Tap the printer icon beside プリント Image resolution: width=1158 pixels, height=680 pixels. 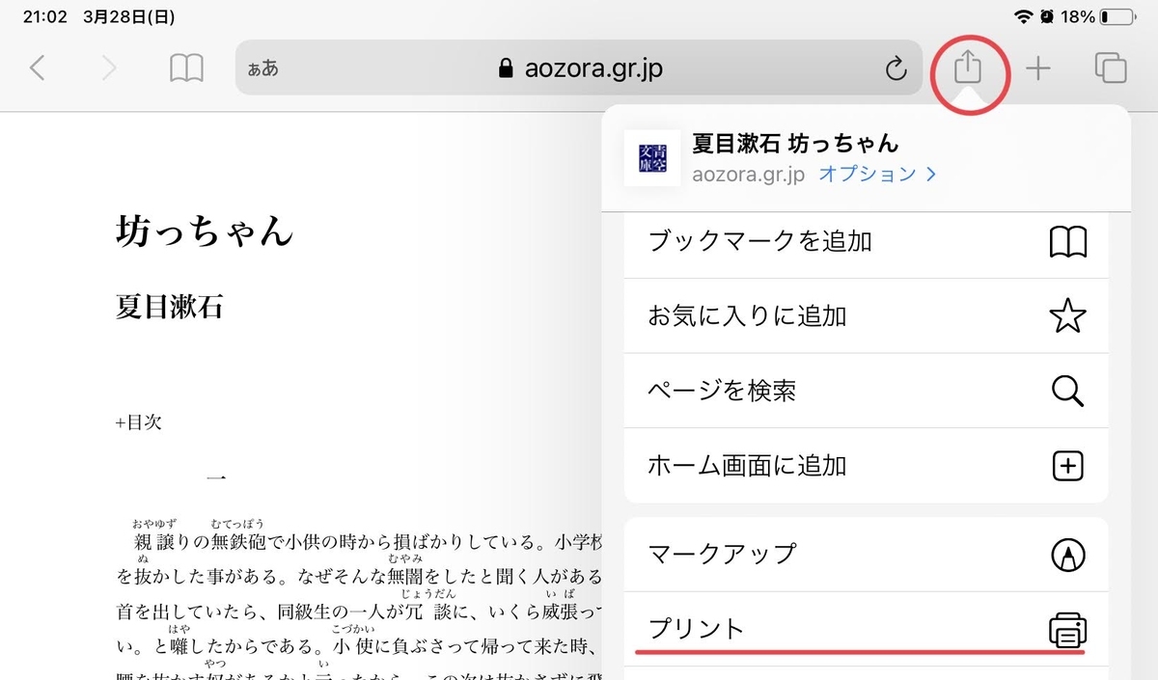(x=1067, y=631)
